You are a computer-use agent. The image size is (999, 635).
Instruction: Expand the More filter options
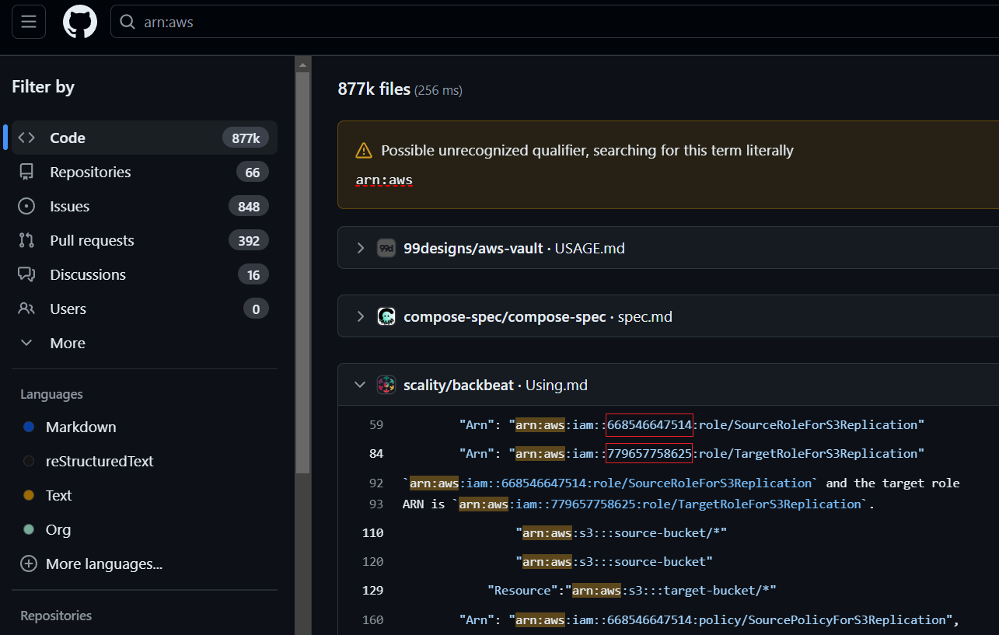coord(144,343)
